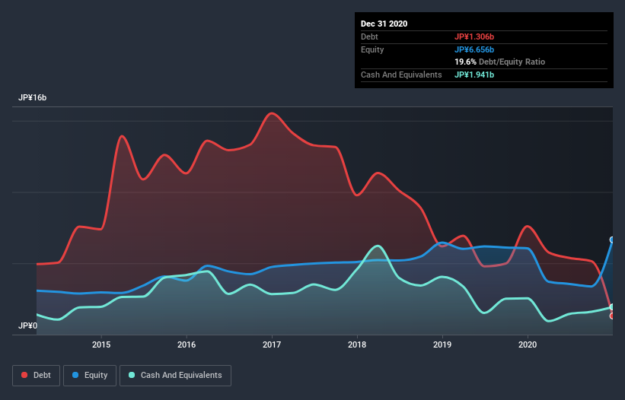Click the Debt row label in tooltip

pyautogui.click(x=369, y=37)
